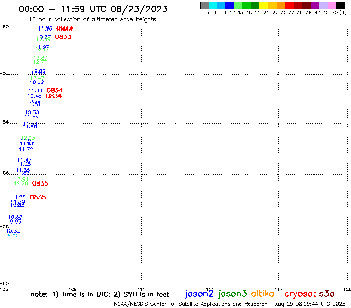The width and height of the screenshot is (351, 308).
Task: Click green wave height value 13.67
Action: pos(40,58)
